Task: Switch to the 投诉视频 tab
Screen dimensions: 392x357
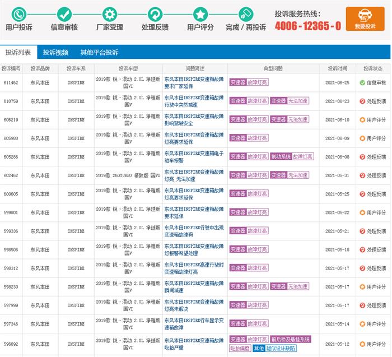Action: point(55,52)
